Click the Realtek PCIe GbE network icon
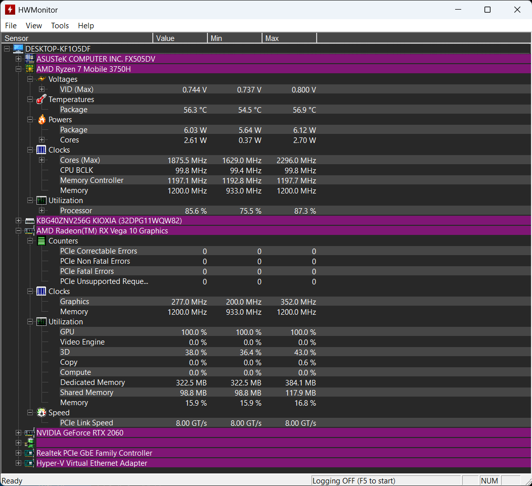This screenshot has height=486, width=532. (29, 453)
